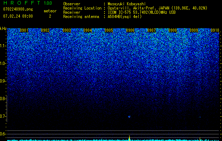Click the small yellow spike below 0909

tap(200, 139)
